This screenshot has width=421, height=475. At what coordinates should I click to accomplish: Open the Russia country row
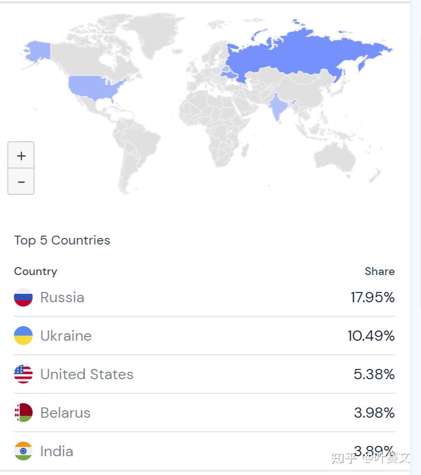tap(205, 297)
